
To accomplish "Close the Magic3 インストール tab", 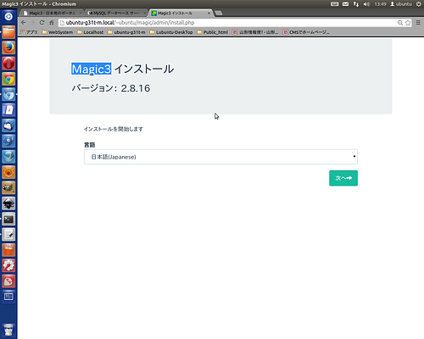I will [x=209, y=13].
